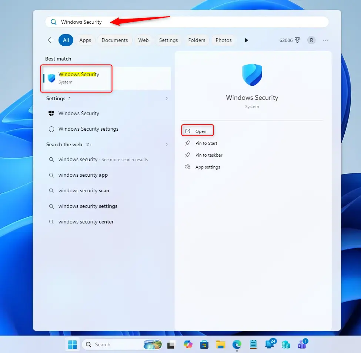Click the magnifier icon in the search box

(54, 22)
